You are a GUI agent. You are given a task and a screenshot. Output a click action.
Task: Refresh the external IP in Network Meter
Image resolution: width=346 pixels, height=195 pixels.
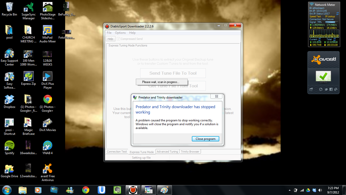click(337, 13)
